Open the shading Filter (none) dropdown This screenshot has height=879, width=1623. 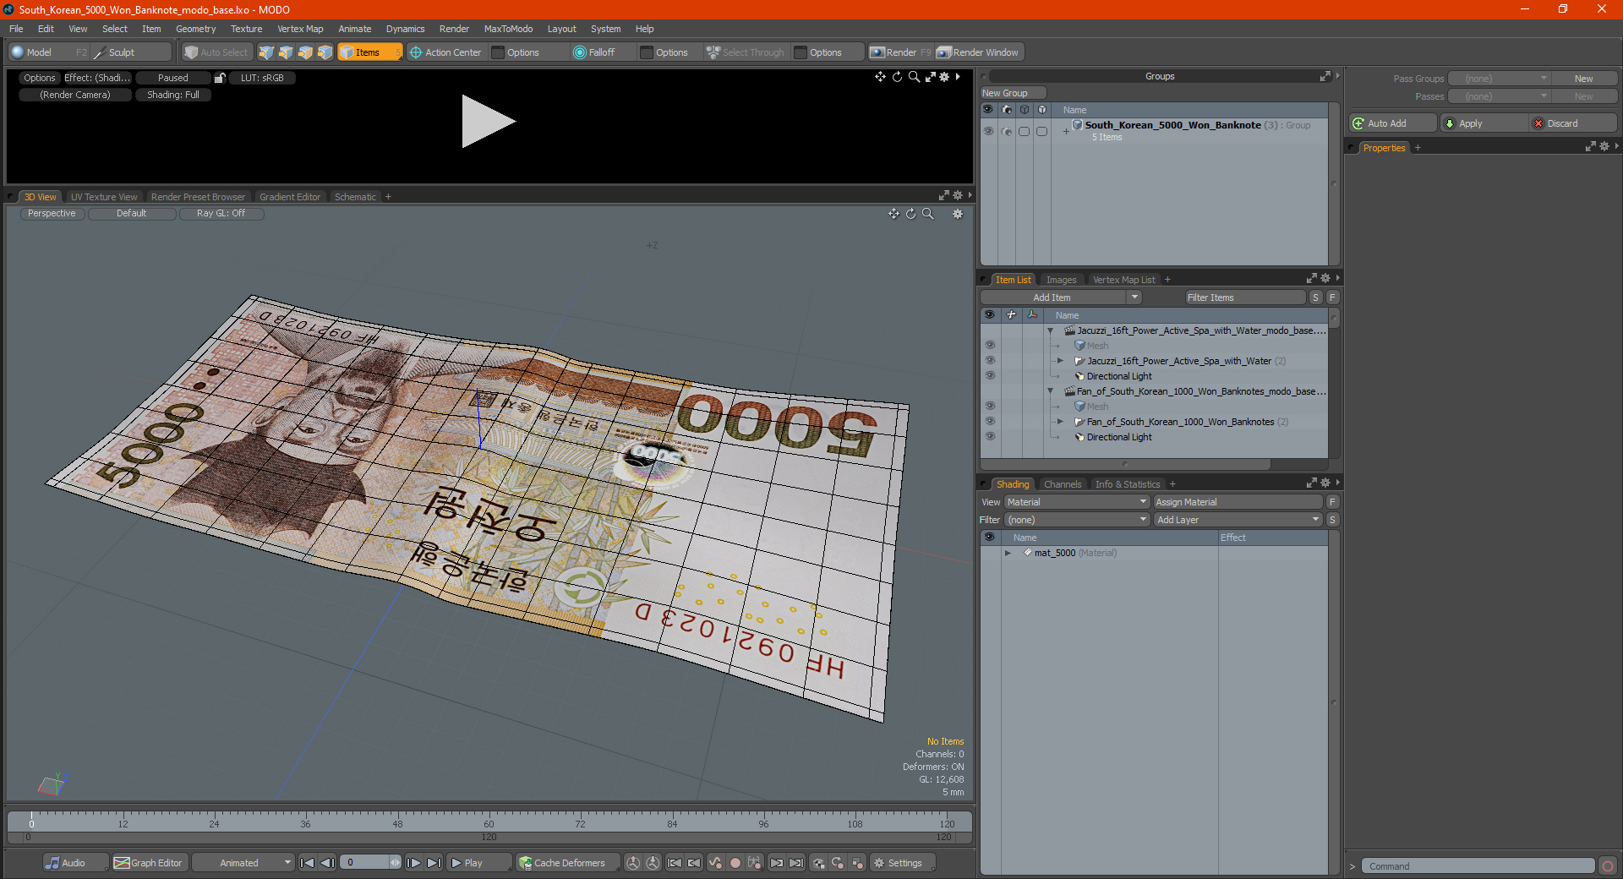(x=1077, y=520)
